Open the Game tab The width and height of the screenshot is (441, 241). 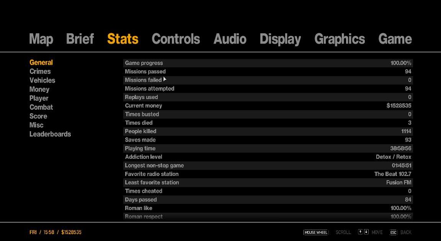point(395,39)
